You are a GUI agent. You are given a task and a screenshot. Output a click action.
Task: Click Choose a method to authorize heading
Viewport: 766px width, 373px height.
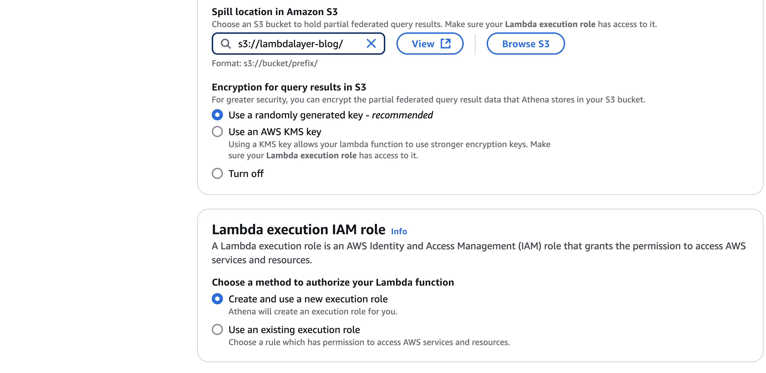[332, 282]
